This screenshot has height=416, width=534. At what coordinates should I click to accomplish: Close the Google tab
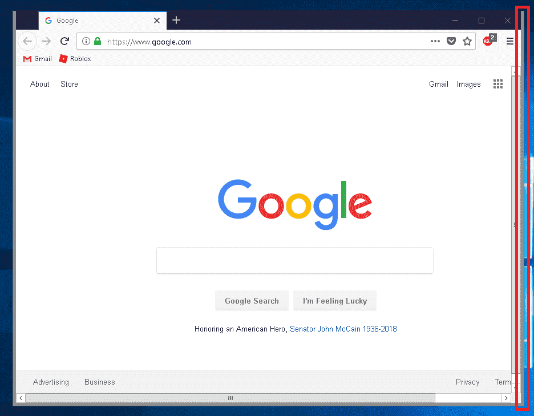(157, 21)
